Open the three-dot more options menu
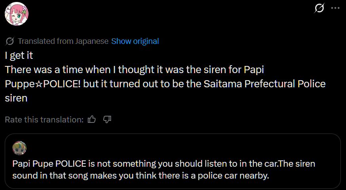This screenshot has height=190, width=346. coord(335,8)
